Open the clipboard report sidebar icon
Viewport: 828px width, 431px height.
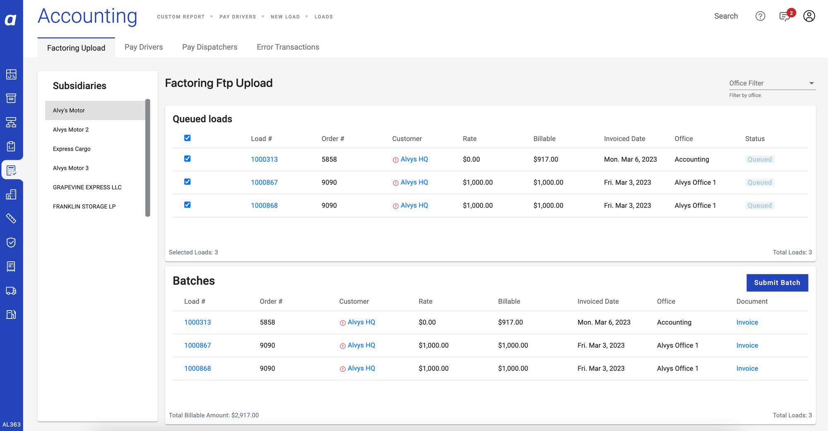[11, 146]
